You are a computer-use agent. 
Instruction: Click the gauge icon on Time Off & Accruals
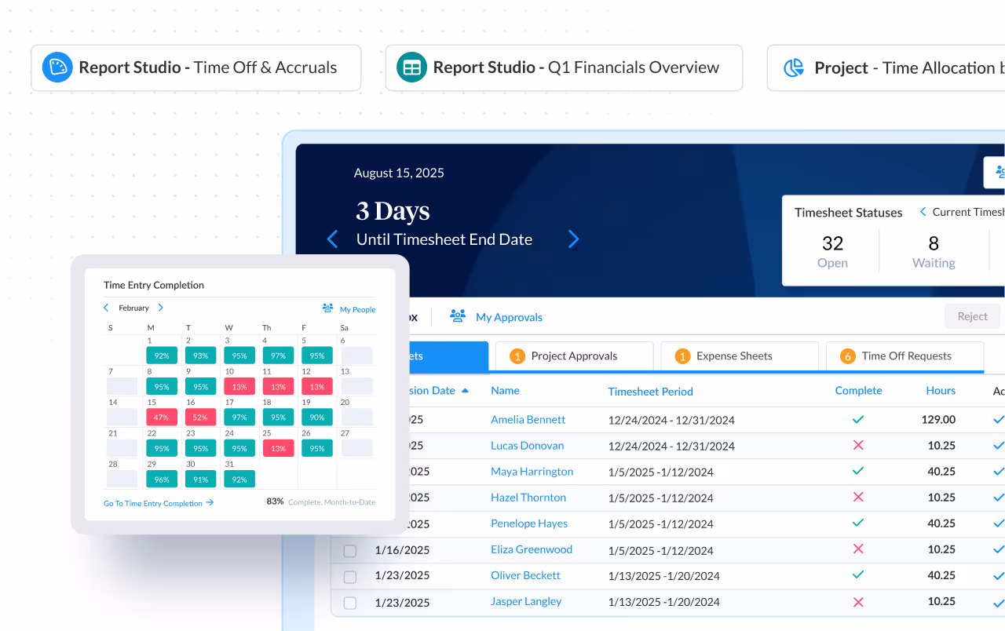pos(57,67)
